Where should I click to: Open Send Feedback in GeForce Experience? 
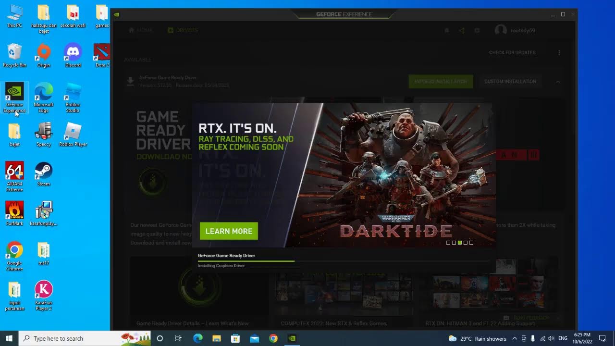pyautogui.click(x=527, y=318)
